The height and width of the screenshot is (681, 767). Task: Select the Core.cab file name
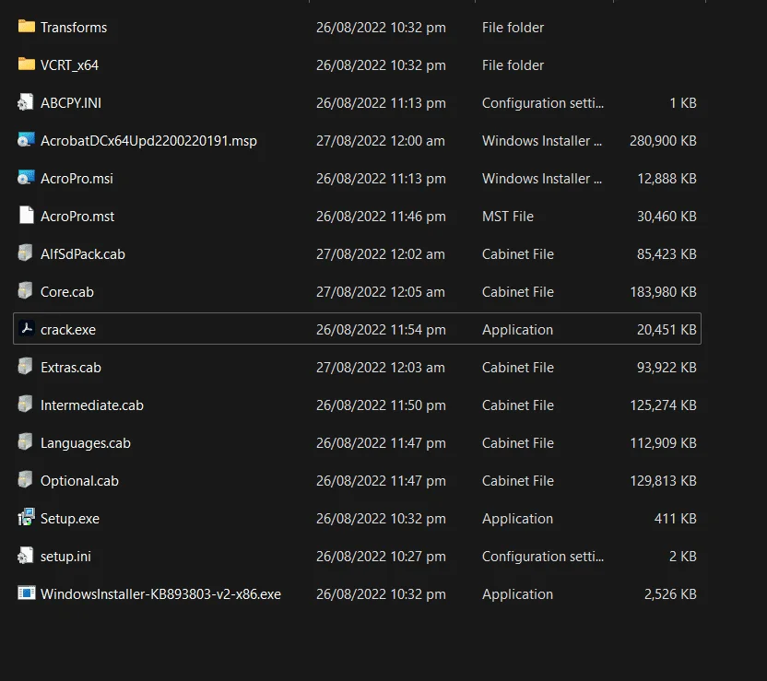[x=67, y=292]
